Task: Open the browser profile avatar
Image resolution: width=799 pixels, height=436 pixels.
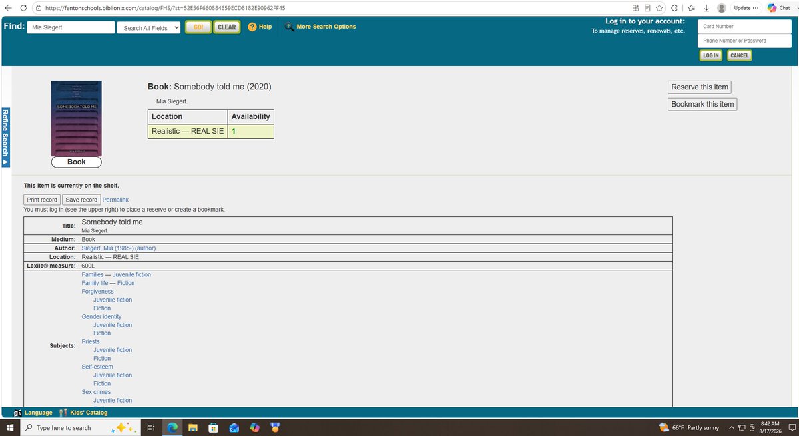Action: coord(722,8)
